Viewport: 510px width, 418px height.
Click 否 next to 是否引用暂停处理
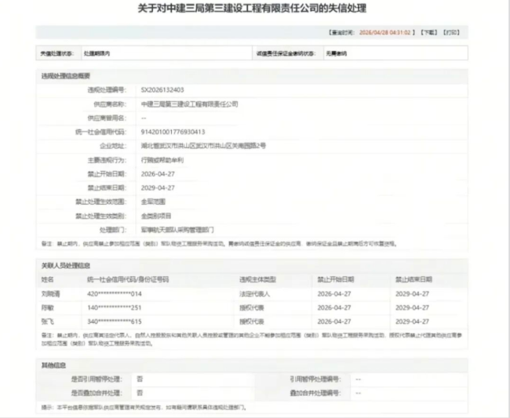pyautogui.click(x=140, y=379)
